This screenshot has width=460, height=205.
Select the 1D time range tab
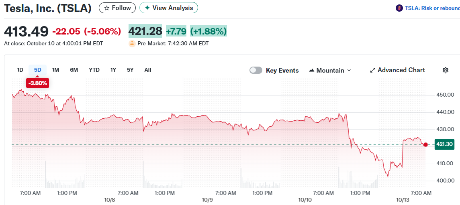coord(20,70)
